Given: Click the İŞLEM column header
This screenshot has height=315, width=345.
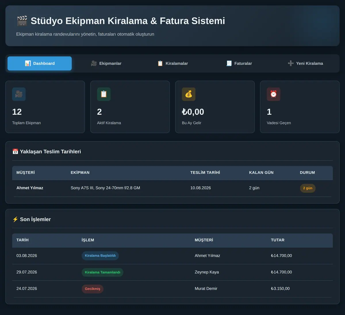Looking at the screenshot, I should click(88, 240).
